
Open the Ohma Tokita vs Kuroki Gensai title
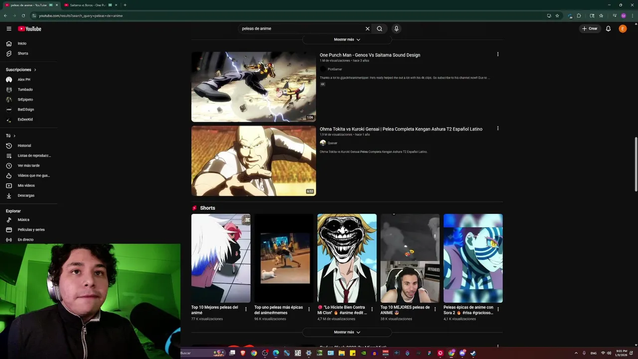(401, 129)
